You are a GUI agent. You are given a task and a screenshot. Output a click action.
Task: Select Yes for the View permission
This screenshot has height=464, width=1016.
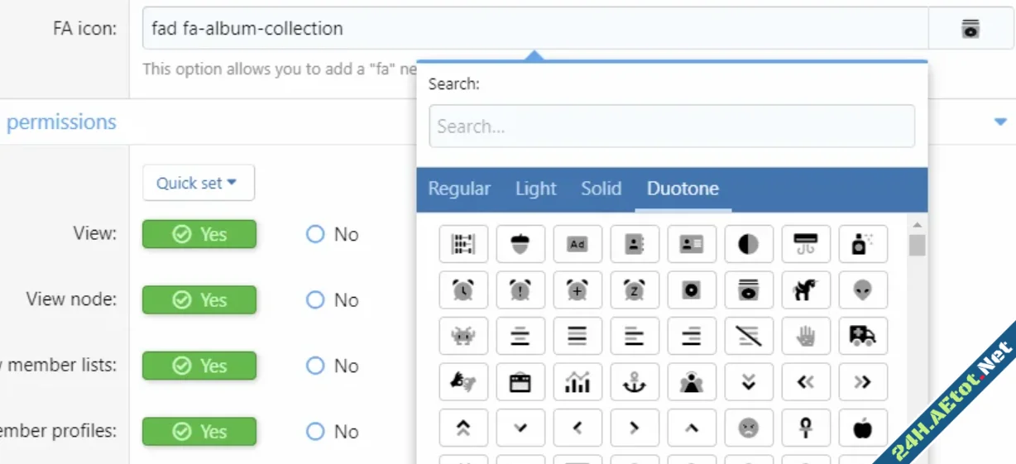[199, 234]
